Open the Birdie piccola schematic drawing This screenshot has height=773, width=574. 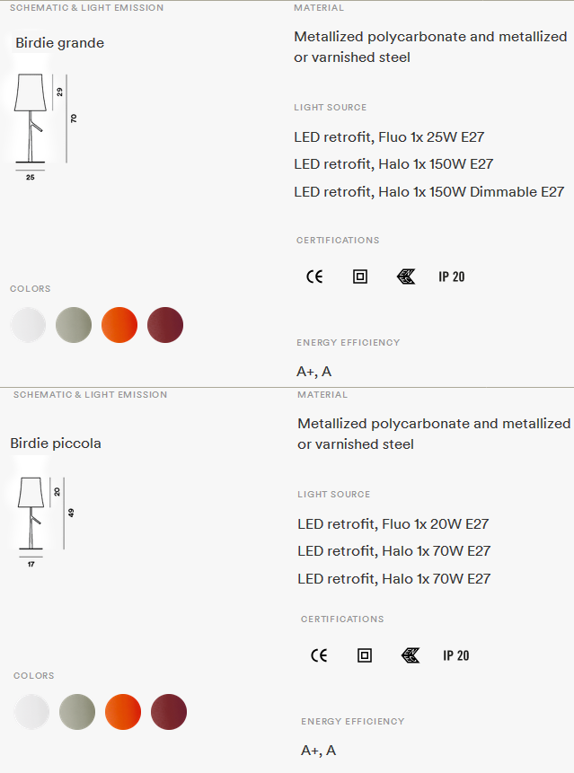click(x=46, y=522)
